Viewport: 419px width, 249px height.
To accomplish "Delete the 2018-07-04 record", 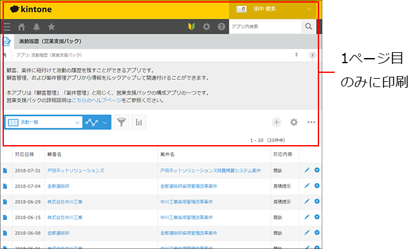I will point(317,186).
